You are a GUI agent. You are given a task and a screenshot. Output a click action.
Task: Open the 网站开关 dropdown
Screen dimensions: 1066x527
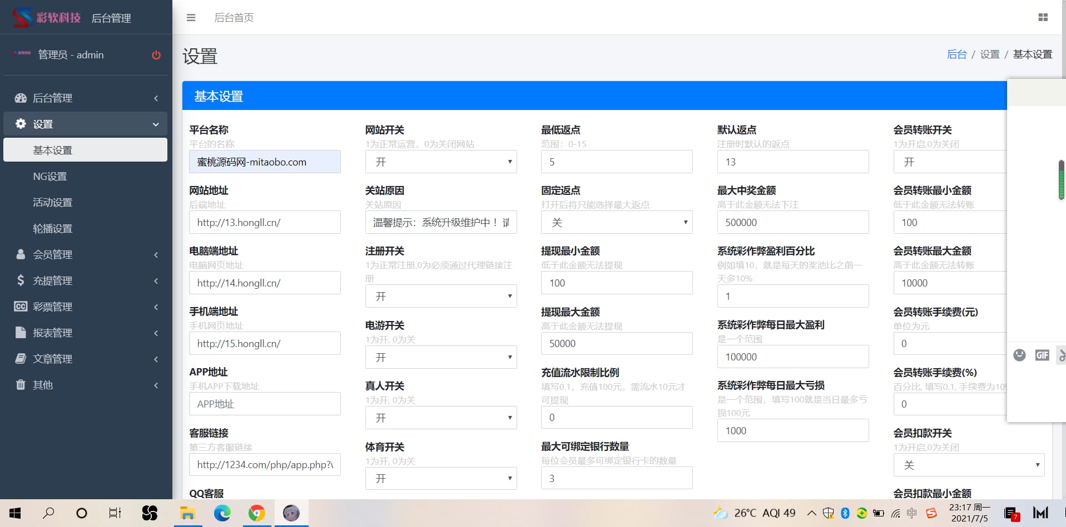click(x=440, y=162)
